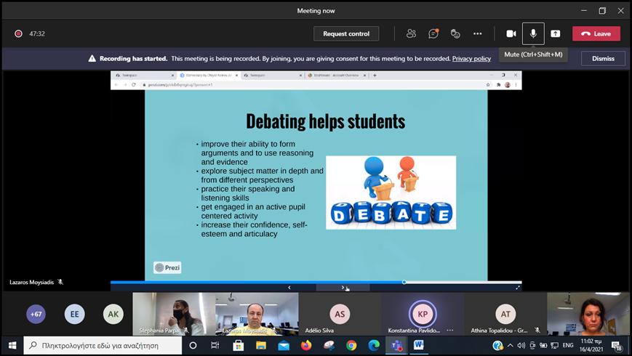The width and height of the screenshot is (632, 356).
Task: Launch Microsoft Edge from the taskbar
Action: tap(374, 346)
